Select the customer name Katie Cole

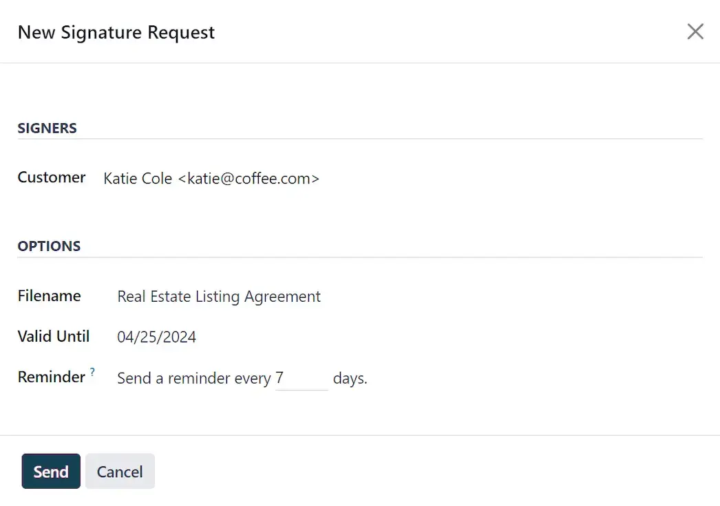(138, 179)
